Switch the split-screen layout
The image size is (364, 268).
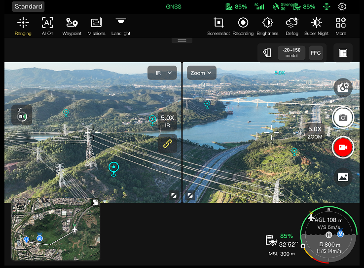pyautogui.click(x=343, y=53)
